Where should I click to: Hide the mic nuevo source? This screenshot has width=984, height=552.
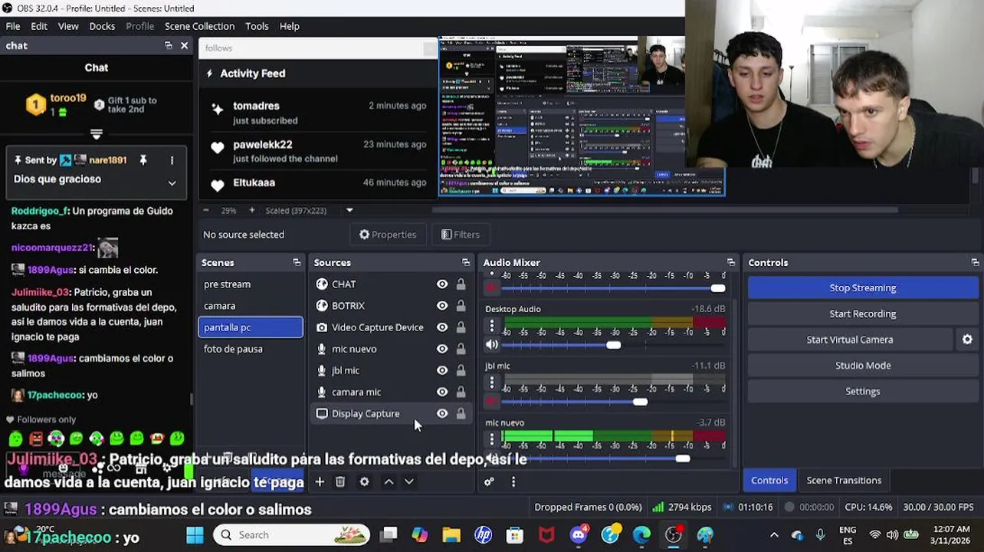coord(442,349)
